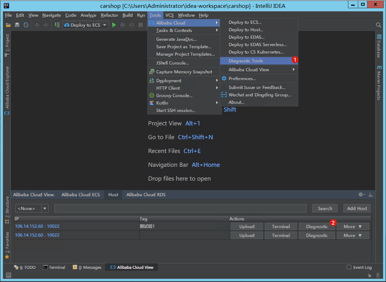Image resolution: width=386 pixels, height=282 pixels.
Task: Choose Capture Memory Snapshot
Action: (184, 72)
